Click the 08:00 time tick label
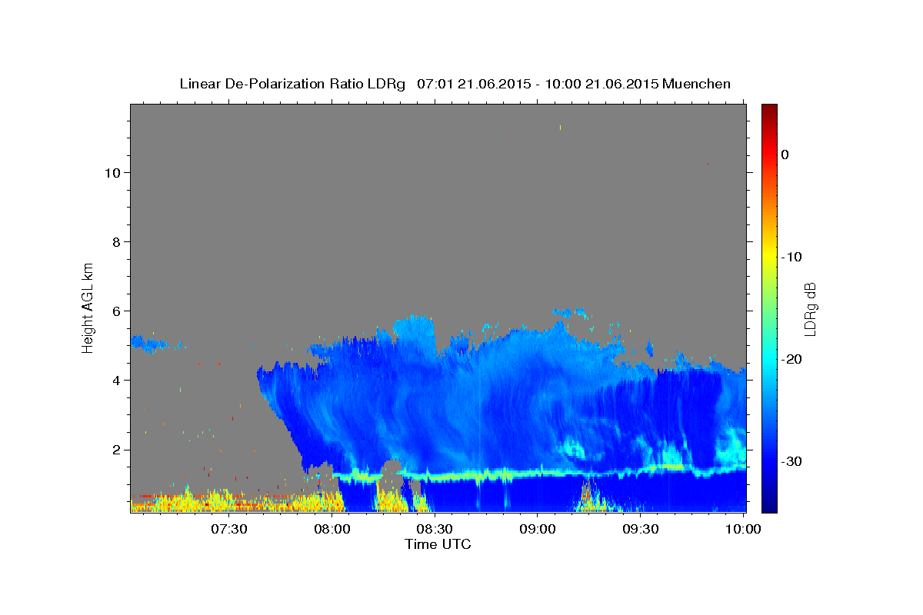The image size is (923, 615). tap(332, 529)
